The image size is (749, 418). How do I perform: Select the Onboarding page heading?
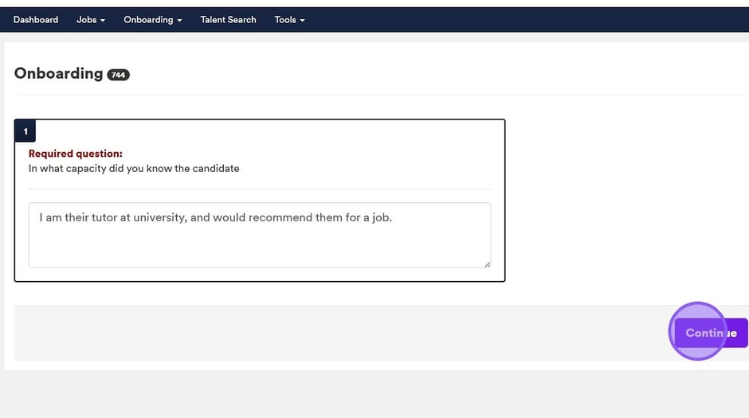(58, 73)
